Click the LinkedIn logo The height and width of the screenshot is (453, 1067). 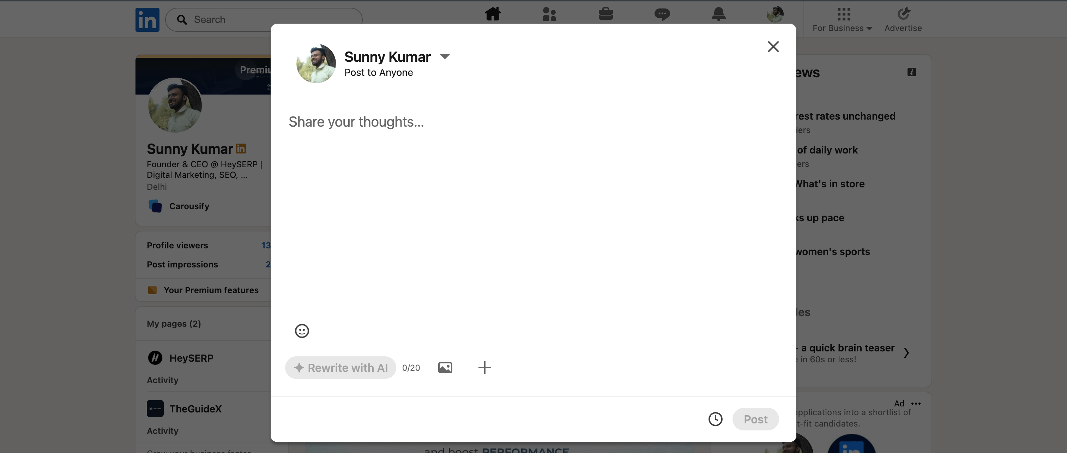147,19
